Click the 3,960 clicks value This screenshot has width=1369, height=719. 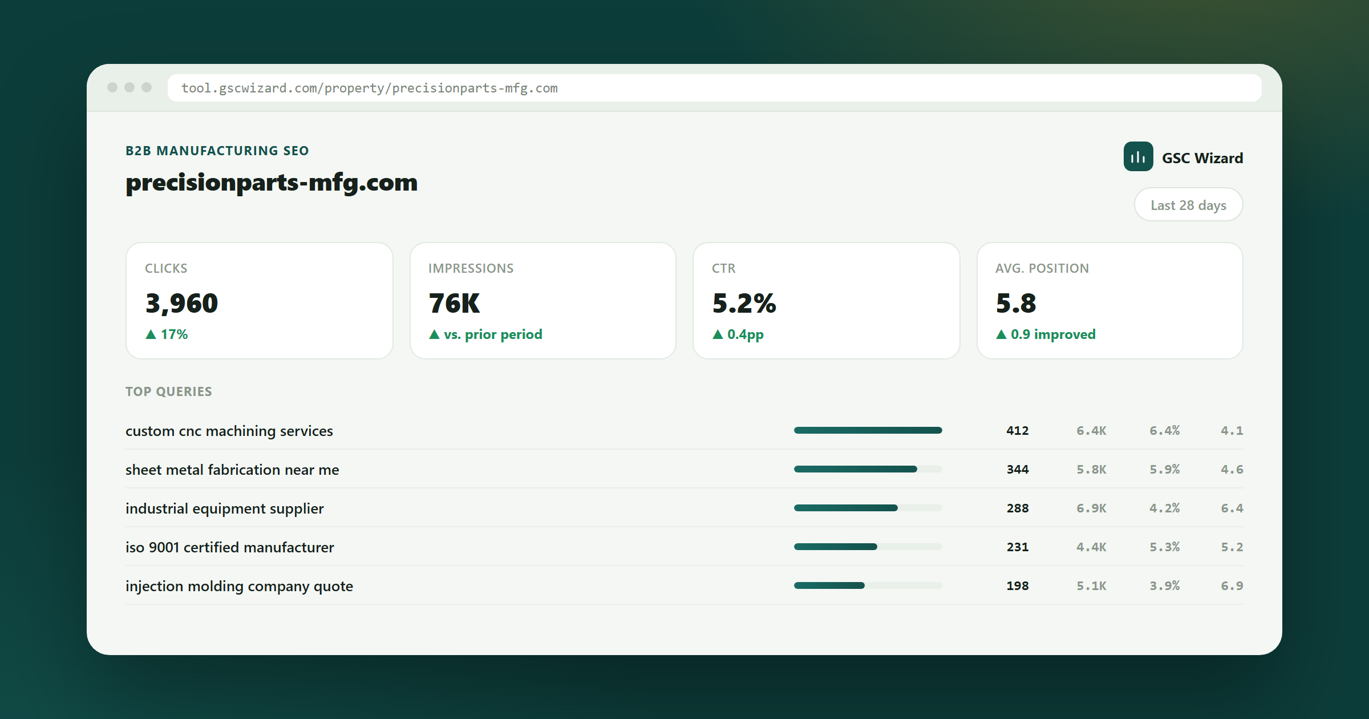[181, 303]
